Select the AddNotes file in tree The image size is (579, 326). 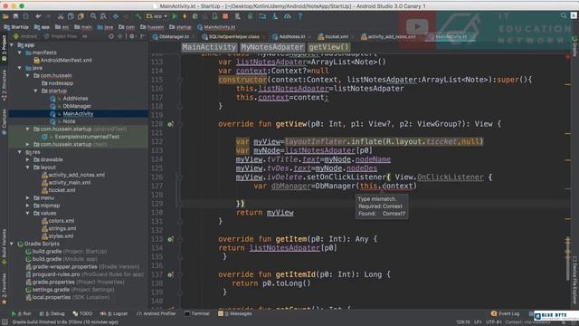(69, 99)
